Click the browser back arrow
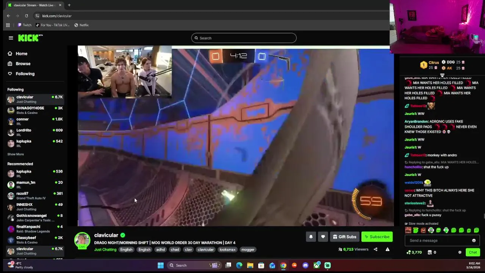This screenshot has height=273, width=485. (8, 16)
